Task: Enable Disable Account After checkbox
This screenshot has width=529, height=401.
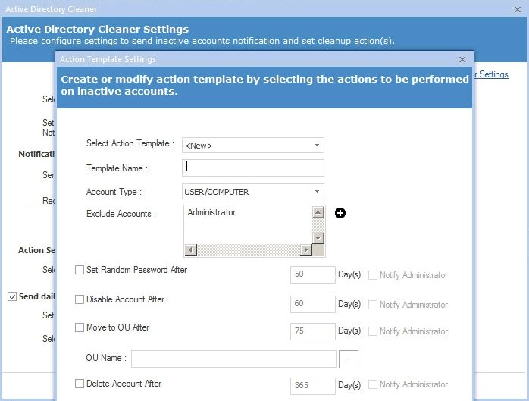Action: 80,299
